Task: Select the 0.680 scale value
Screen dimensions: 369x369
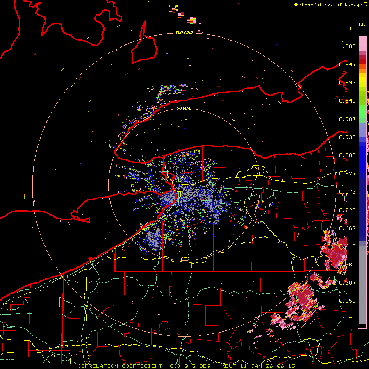Action: point(347,155)
